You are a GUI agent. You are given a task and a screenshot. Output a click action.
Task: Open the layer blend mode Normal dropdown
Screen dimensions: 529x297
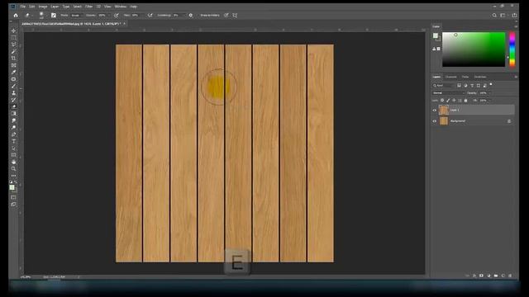point(448,93)
